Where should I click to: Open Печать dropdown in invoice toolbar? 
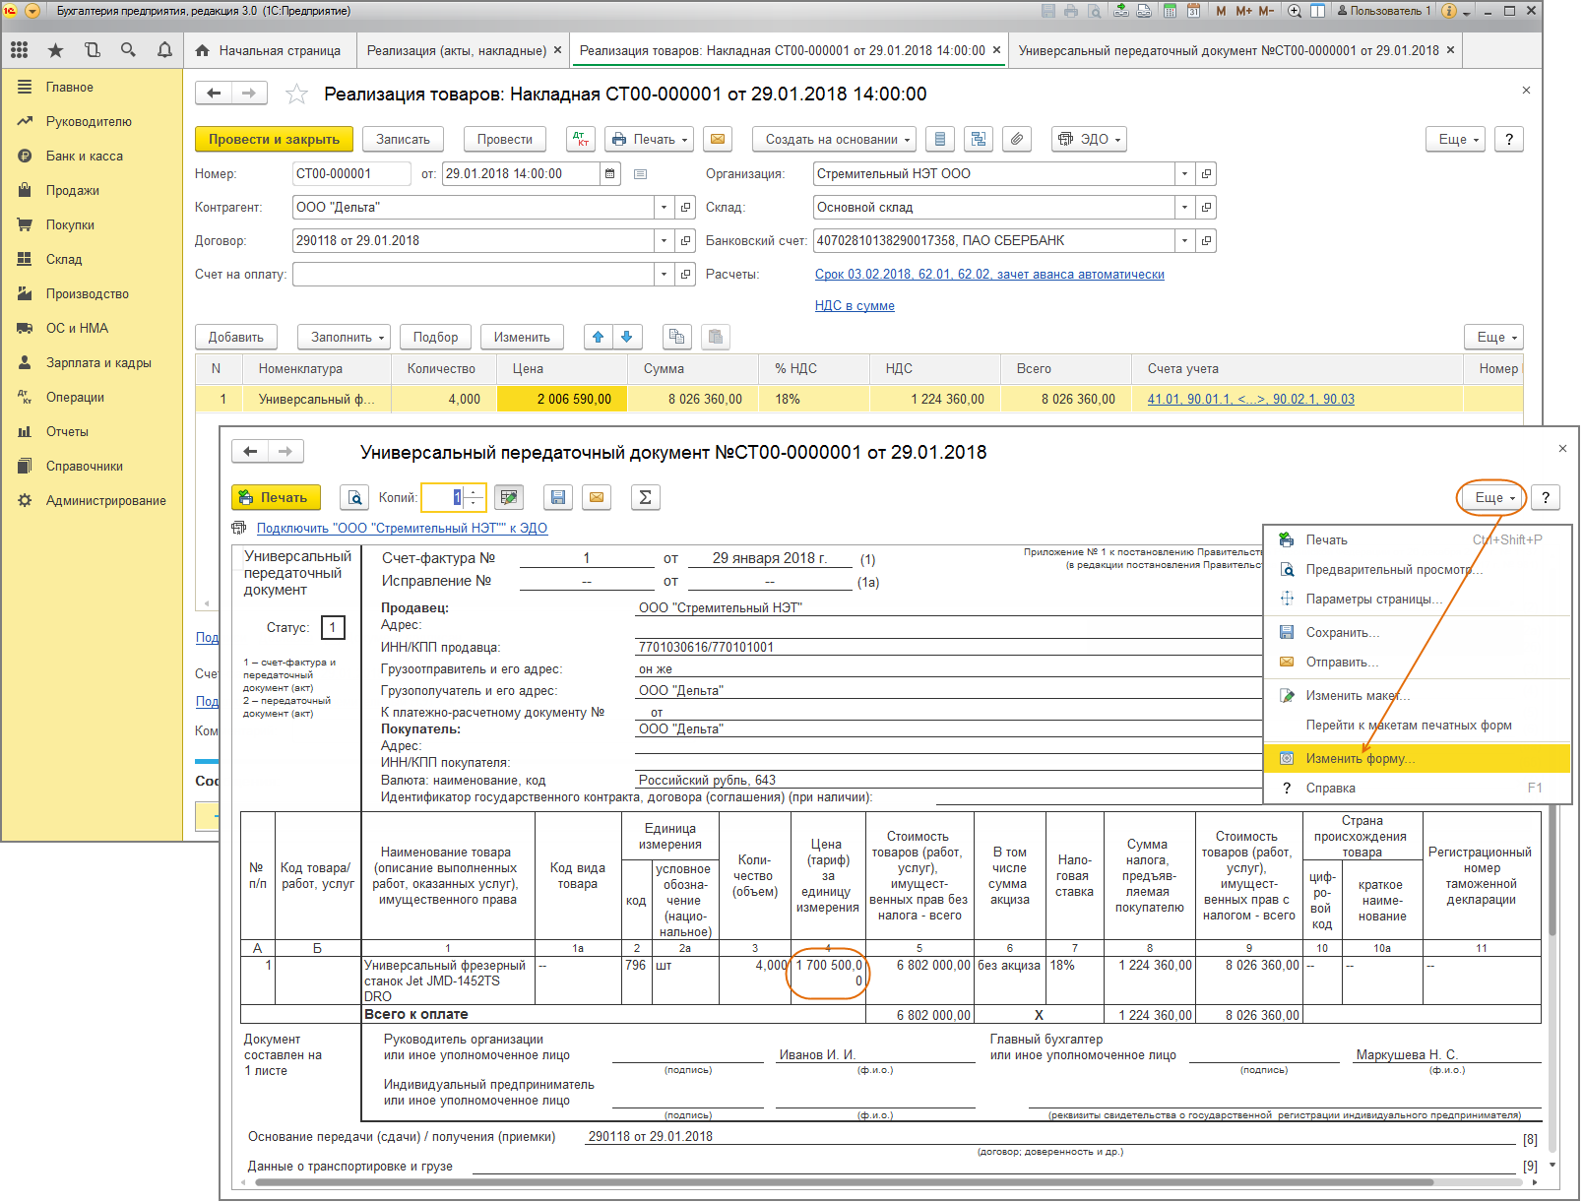(650, 140)
